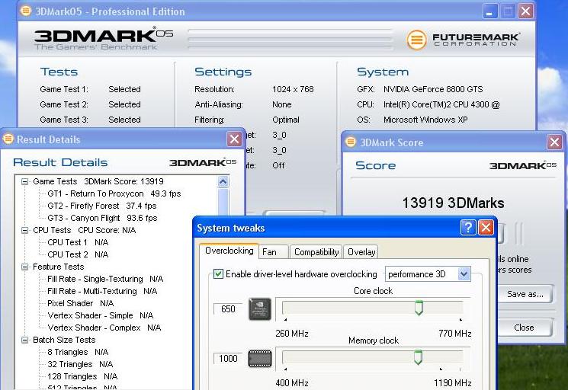This screenshot has height=390, width=568.
Task: Select GT1 - Return To Proxycon row
Action: click(x=114, y=193)
